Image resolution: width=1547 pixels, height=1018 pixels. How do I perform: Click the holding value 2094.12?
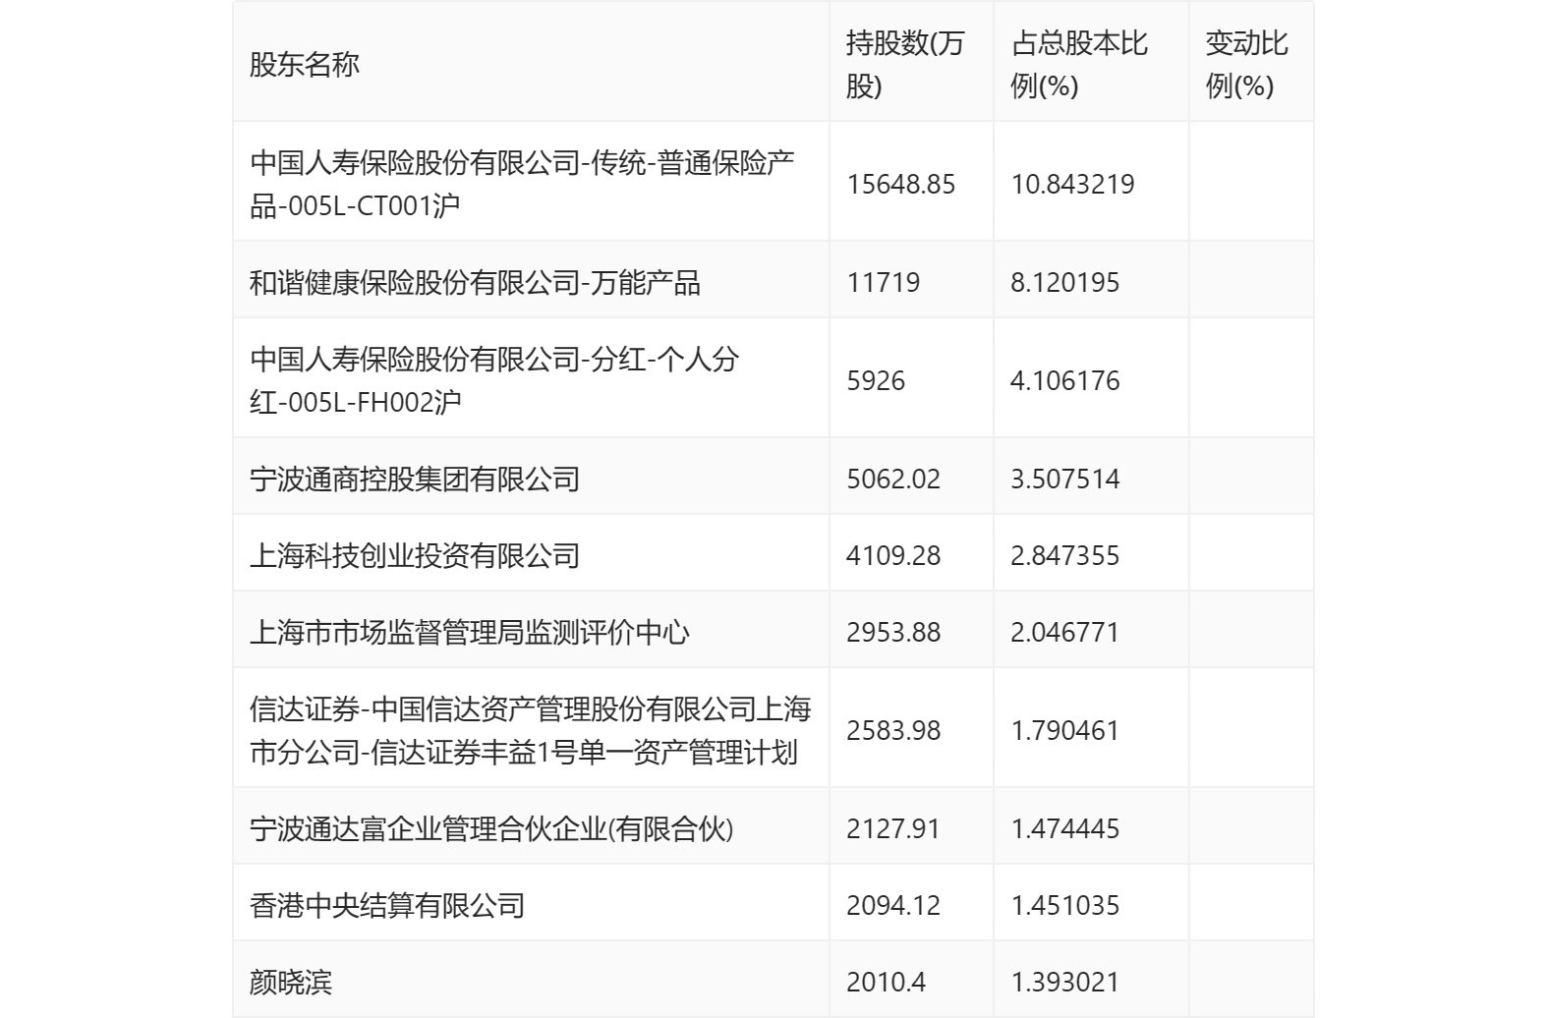(892, 906)
